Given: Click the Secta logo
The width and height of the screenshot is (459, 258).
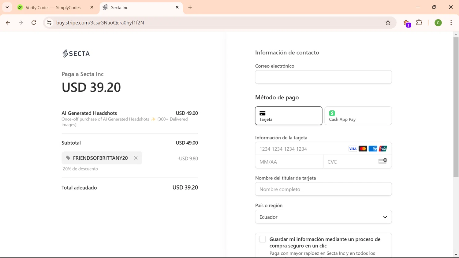Looking at the screenshot, I should pyautogui.click(x=76, y=53).
